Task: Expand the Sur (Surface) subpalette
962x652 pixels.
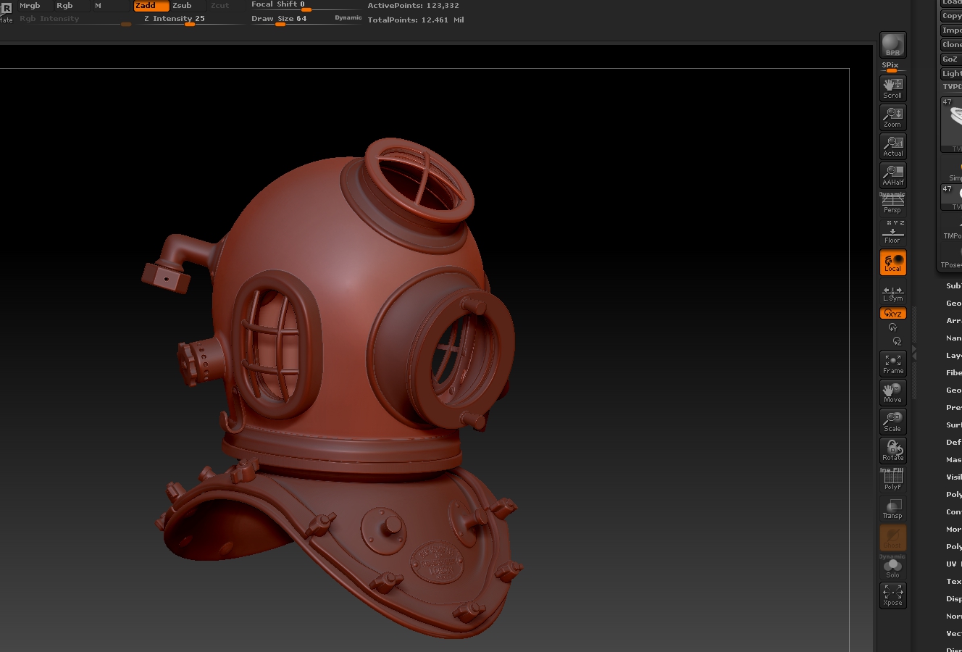Action: (x=953, y=425)
